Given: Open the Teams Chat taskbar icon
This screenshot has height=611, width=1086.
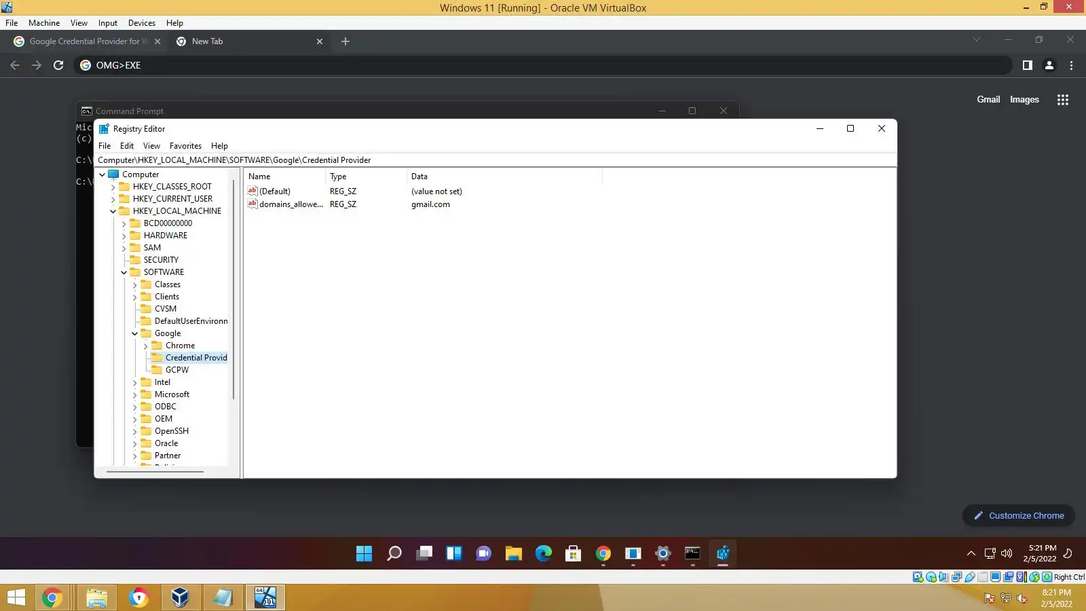Looking at the screenshot, I should pos(483,553).
